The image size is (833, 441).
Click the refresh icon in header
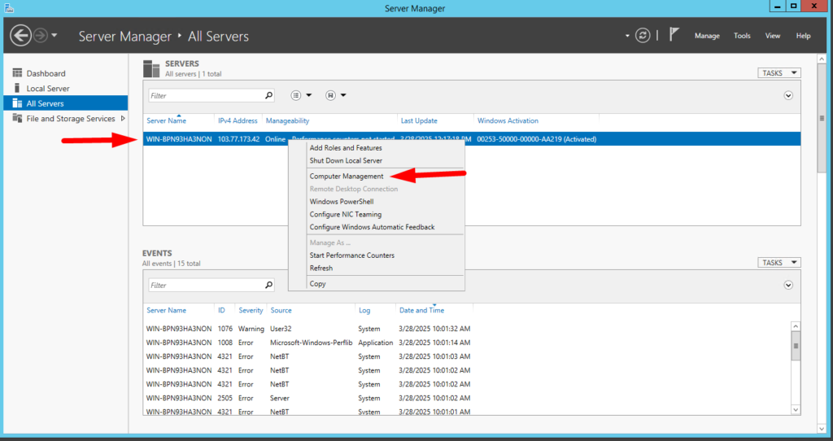tap(643, 36)
